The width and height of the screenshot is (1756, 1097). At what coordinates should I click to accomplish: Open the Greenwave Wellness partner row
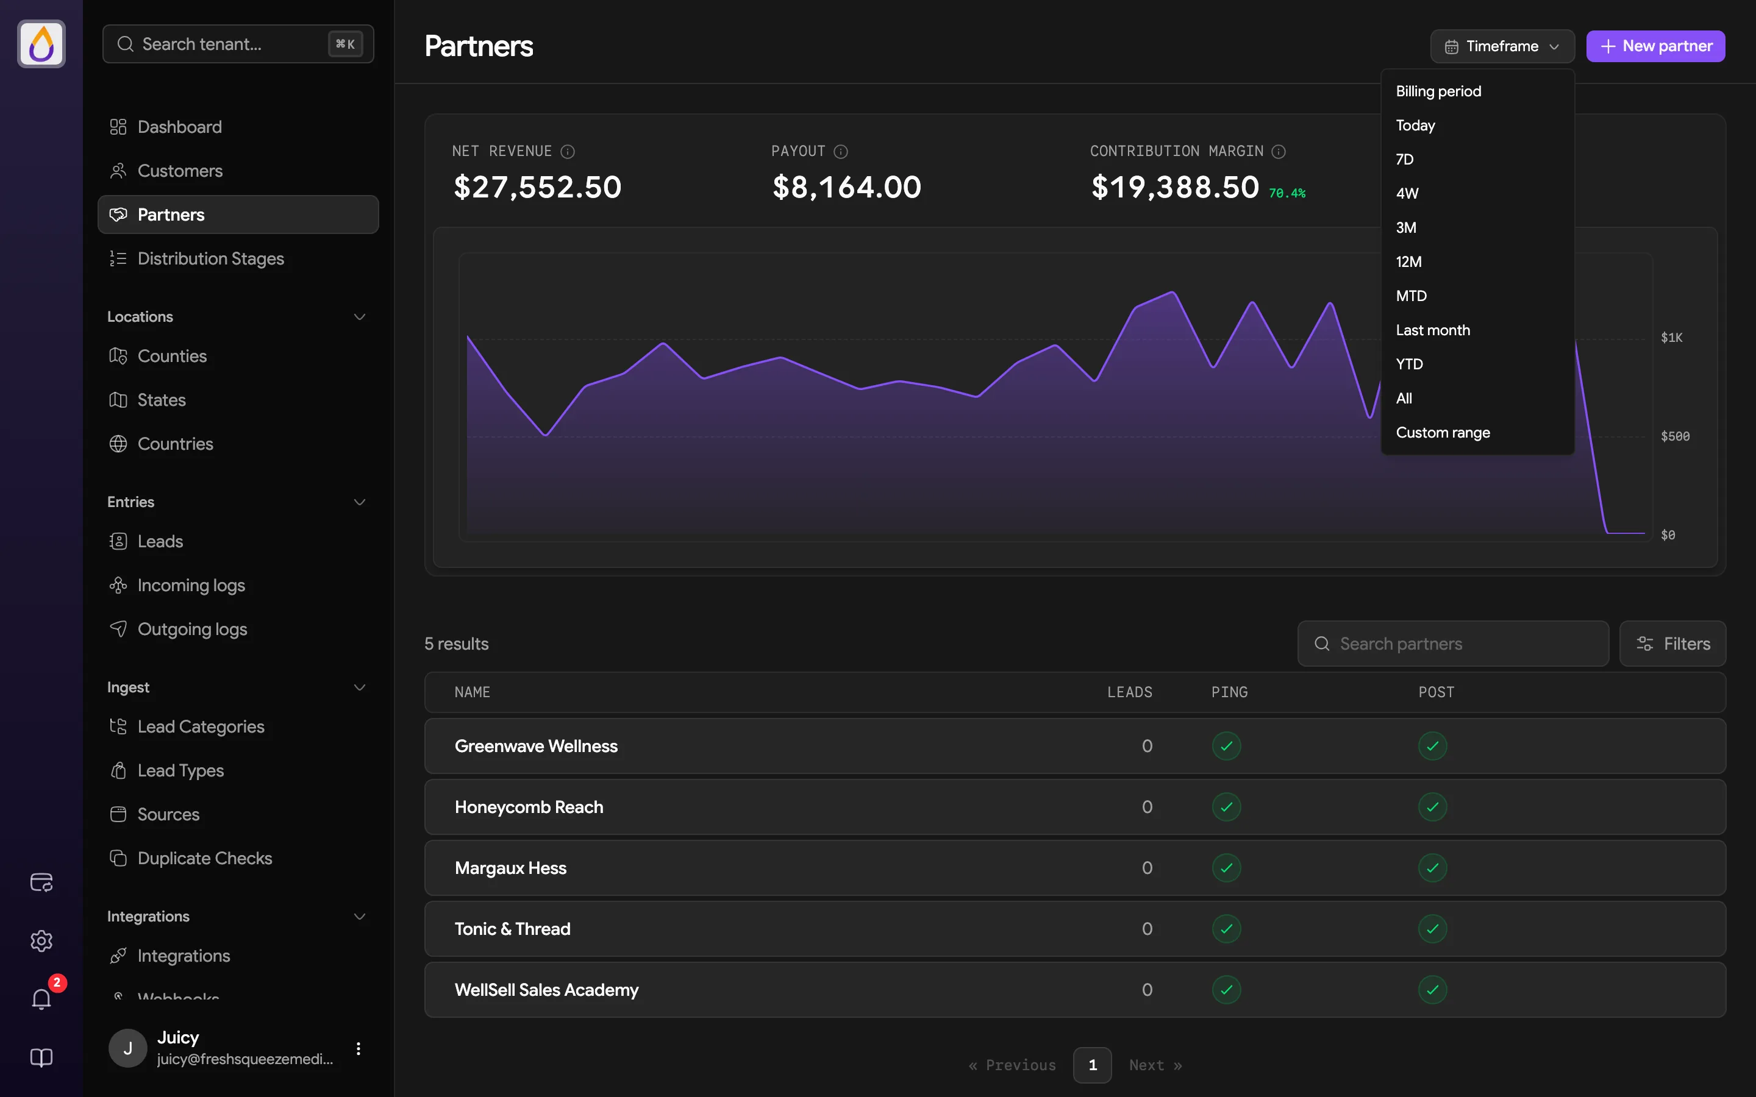[1075, 746]
